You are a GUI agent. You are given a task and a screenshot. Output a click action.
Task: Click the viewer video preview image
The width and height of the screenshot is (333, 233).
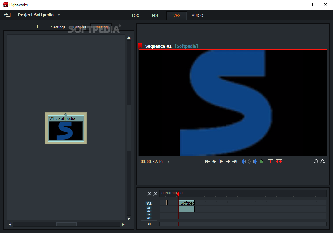232,103
